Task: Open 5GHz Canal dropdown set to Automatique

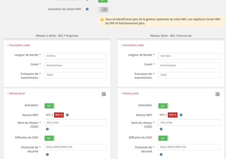Action: click(x=189, y=65)
